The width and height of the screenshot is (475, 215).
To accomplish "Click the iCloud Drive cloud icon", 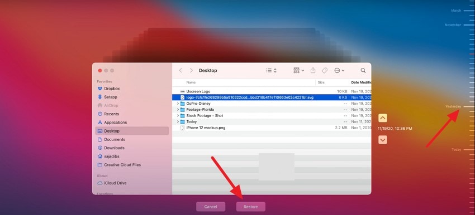I will click(x=100, y=183).
